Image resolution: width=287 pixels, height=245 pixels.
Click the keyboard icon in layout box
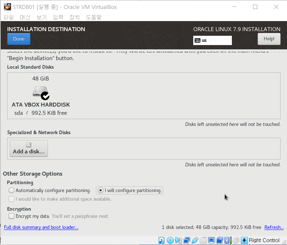point(198,40)
